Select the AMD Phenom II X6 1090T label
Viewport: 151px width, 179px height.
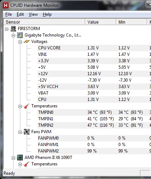(48, 158)
